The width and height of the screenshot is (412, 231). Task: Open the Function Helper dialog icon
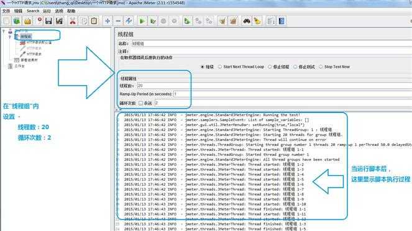[271, 21]
